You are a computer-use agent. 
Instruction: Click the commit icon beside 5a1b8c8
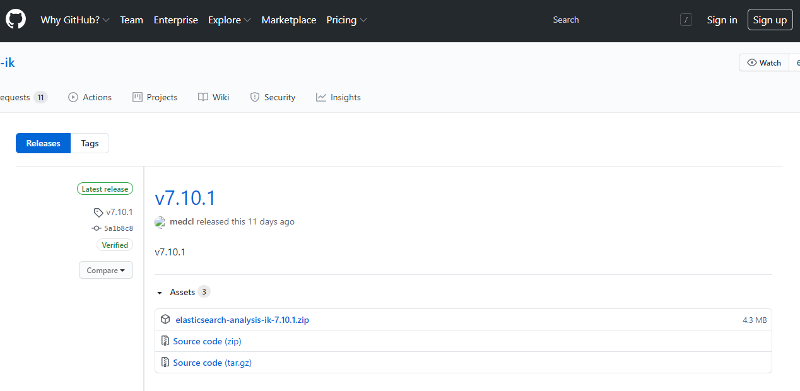(x=97, y=228)
